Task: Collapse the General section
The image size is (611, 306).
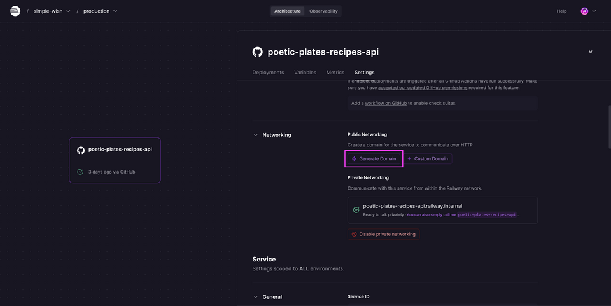Action: (x=256, y=296)
